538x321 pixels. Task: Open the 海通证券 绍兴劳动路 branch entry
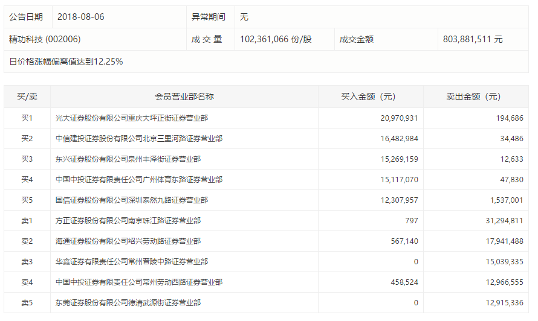tap(128, 241)
